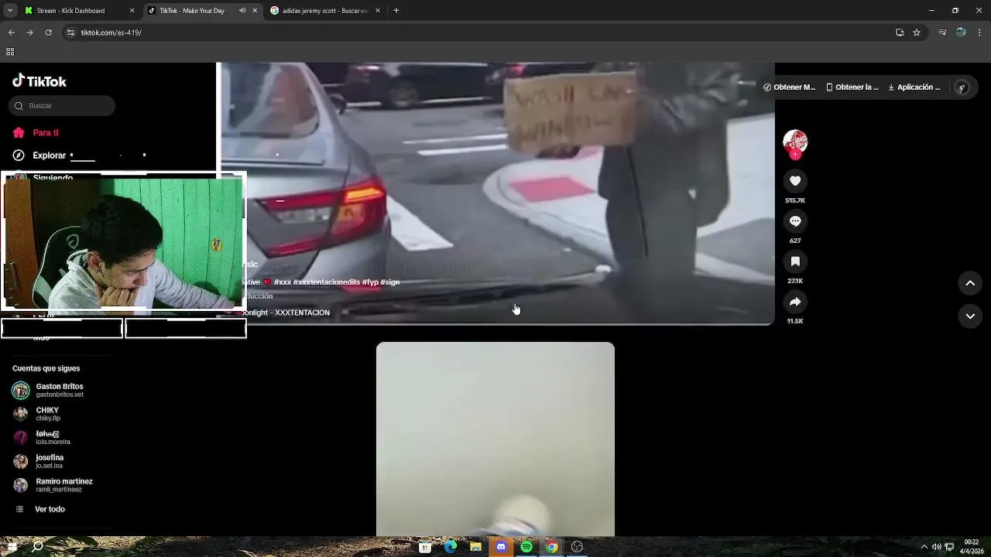This screenshot has width=991, height=557.
Task: Open Windows Start menu
Action: point(11,547)
